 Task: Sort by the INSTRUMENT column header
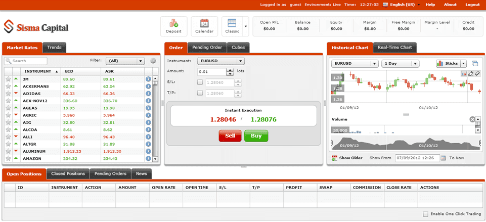click(39, 71)
